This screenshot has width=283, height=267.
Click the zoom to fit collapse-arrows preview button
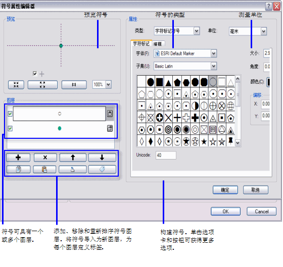tap(16, 85)
